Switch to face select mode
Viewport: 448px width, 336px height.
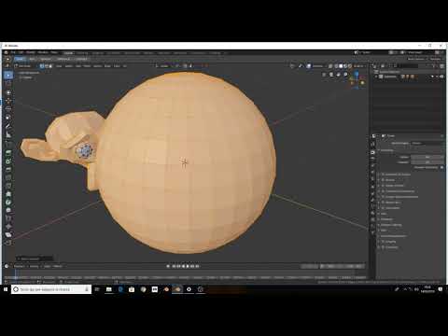tap(50, 66)
